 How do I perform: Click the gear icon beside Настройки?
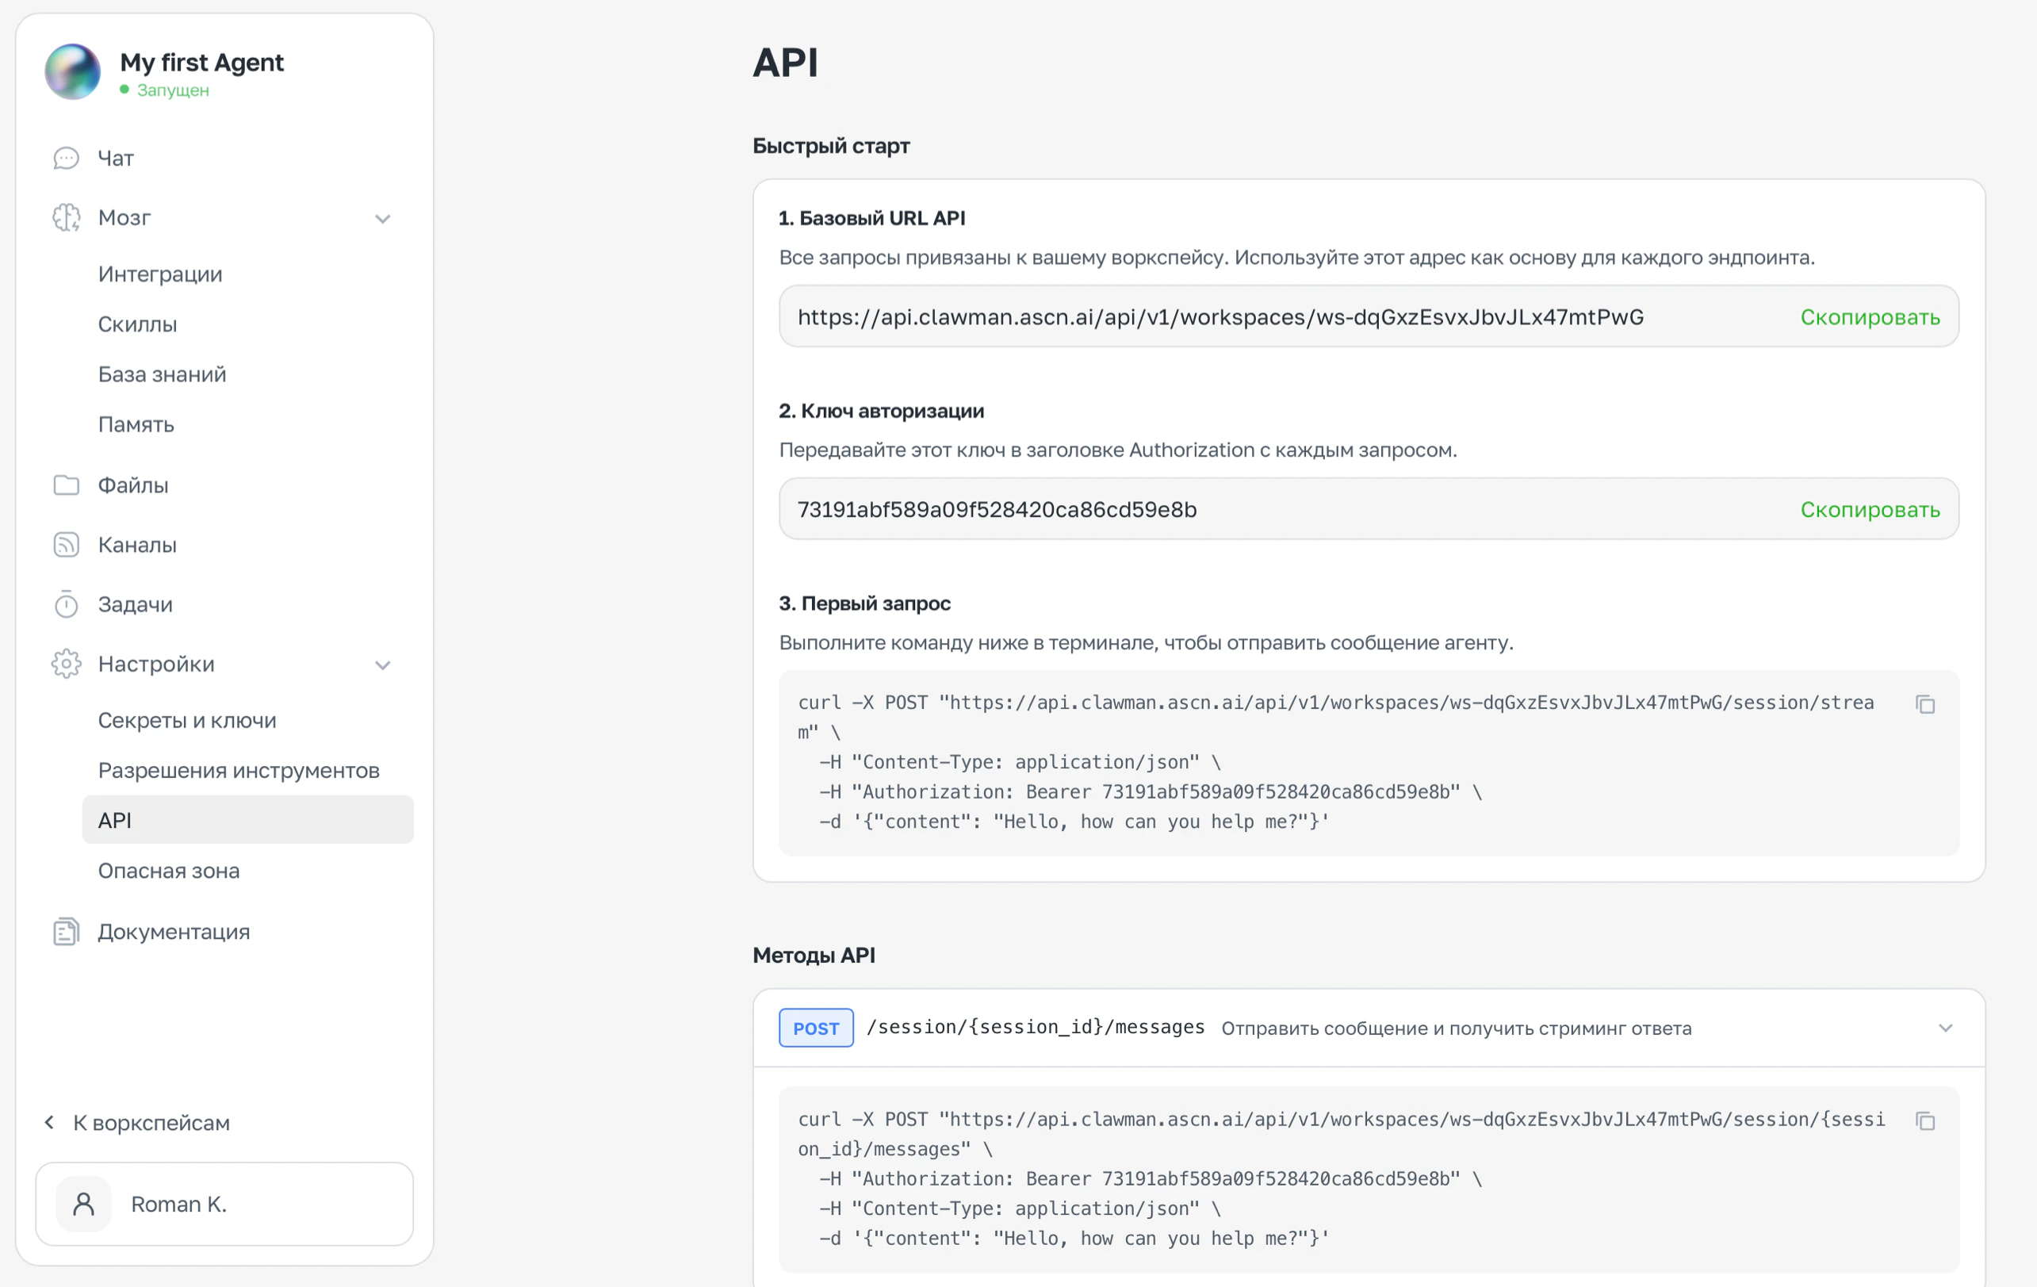coord(66,665)
